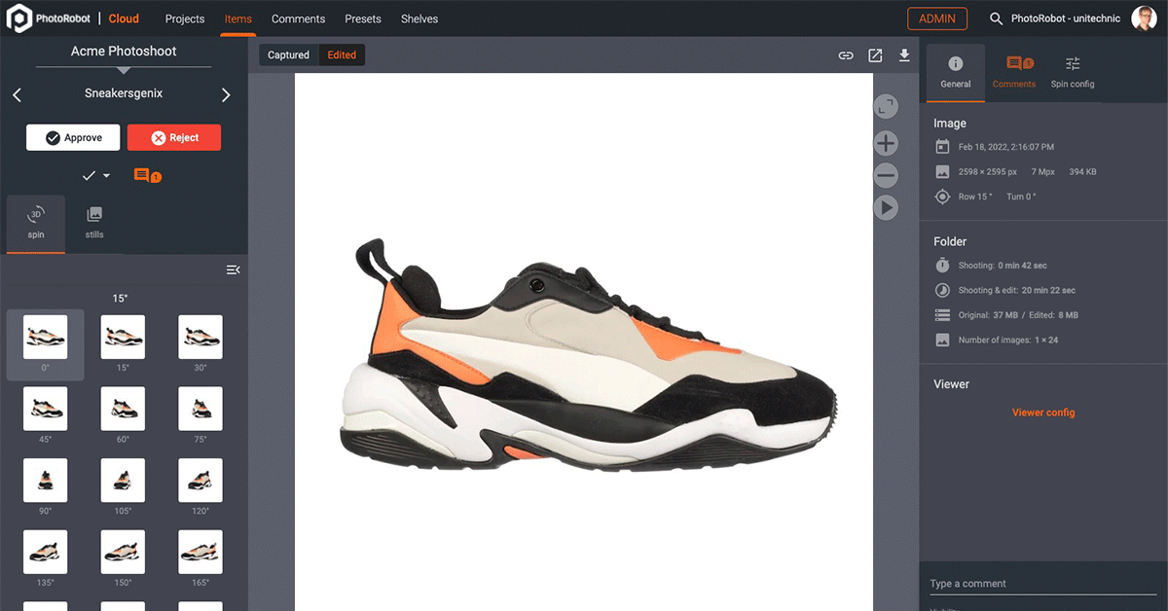Viewport: 1168px width, 611px height.
Task: Play the spin animation
Action: tap(886, 207)
